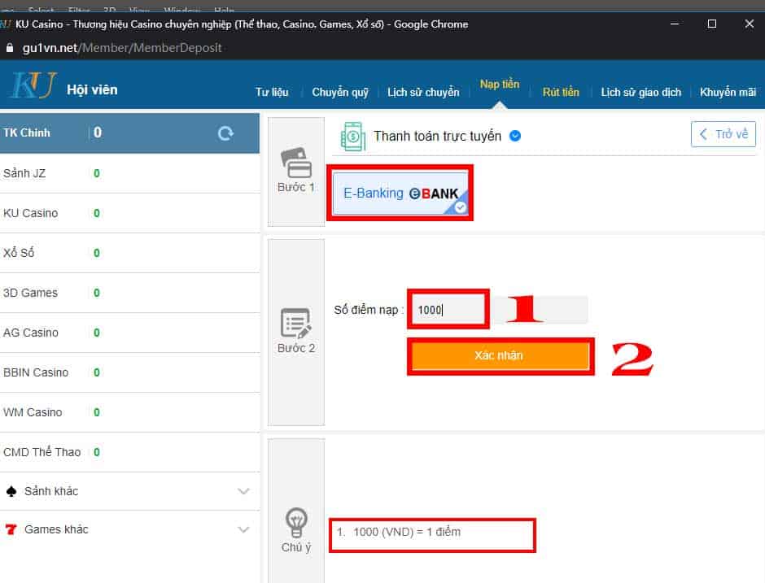Open the Tư liệu tab
This screenshot has height=583, width=765.
(x=272, y=92)
